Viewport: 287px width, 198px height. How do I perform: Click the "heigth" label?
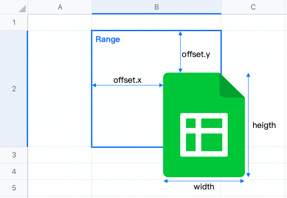point(264,125)
